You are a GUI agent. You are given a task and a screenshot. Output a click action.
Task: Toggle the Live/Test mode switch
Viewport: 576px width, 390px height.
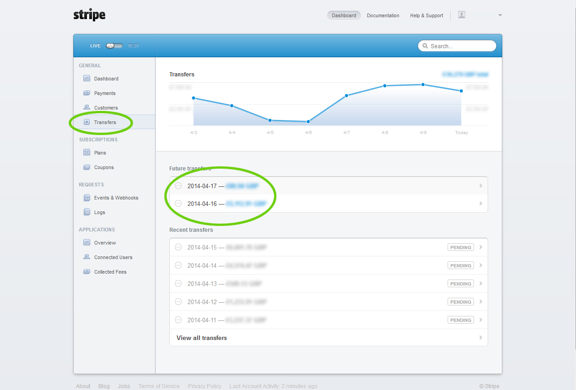(114, 45)
